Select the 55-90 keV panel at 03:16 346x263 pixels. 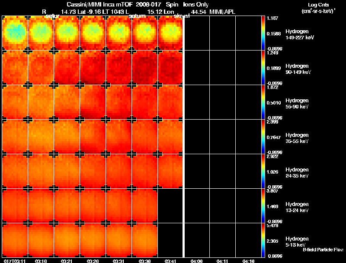[41, 102]
